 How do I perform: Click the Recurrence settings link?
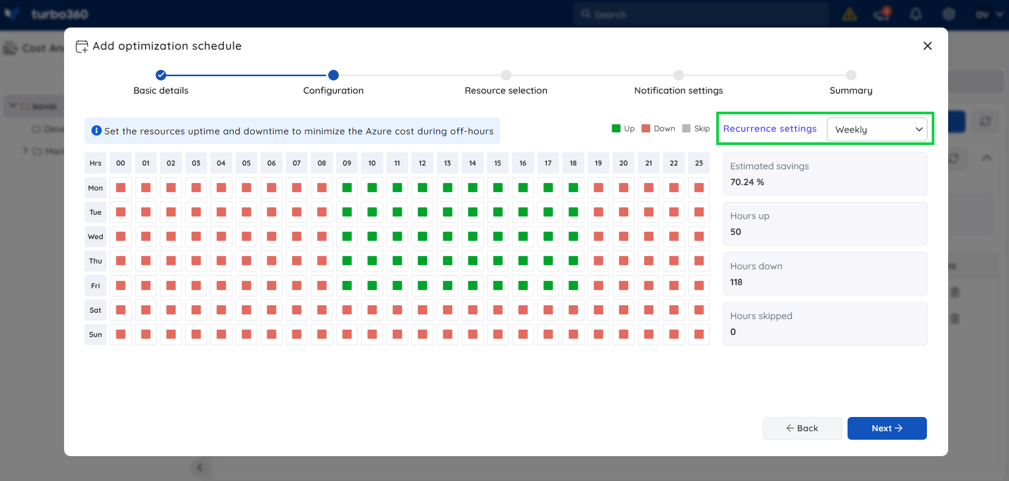pos(770,129)
